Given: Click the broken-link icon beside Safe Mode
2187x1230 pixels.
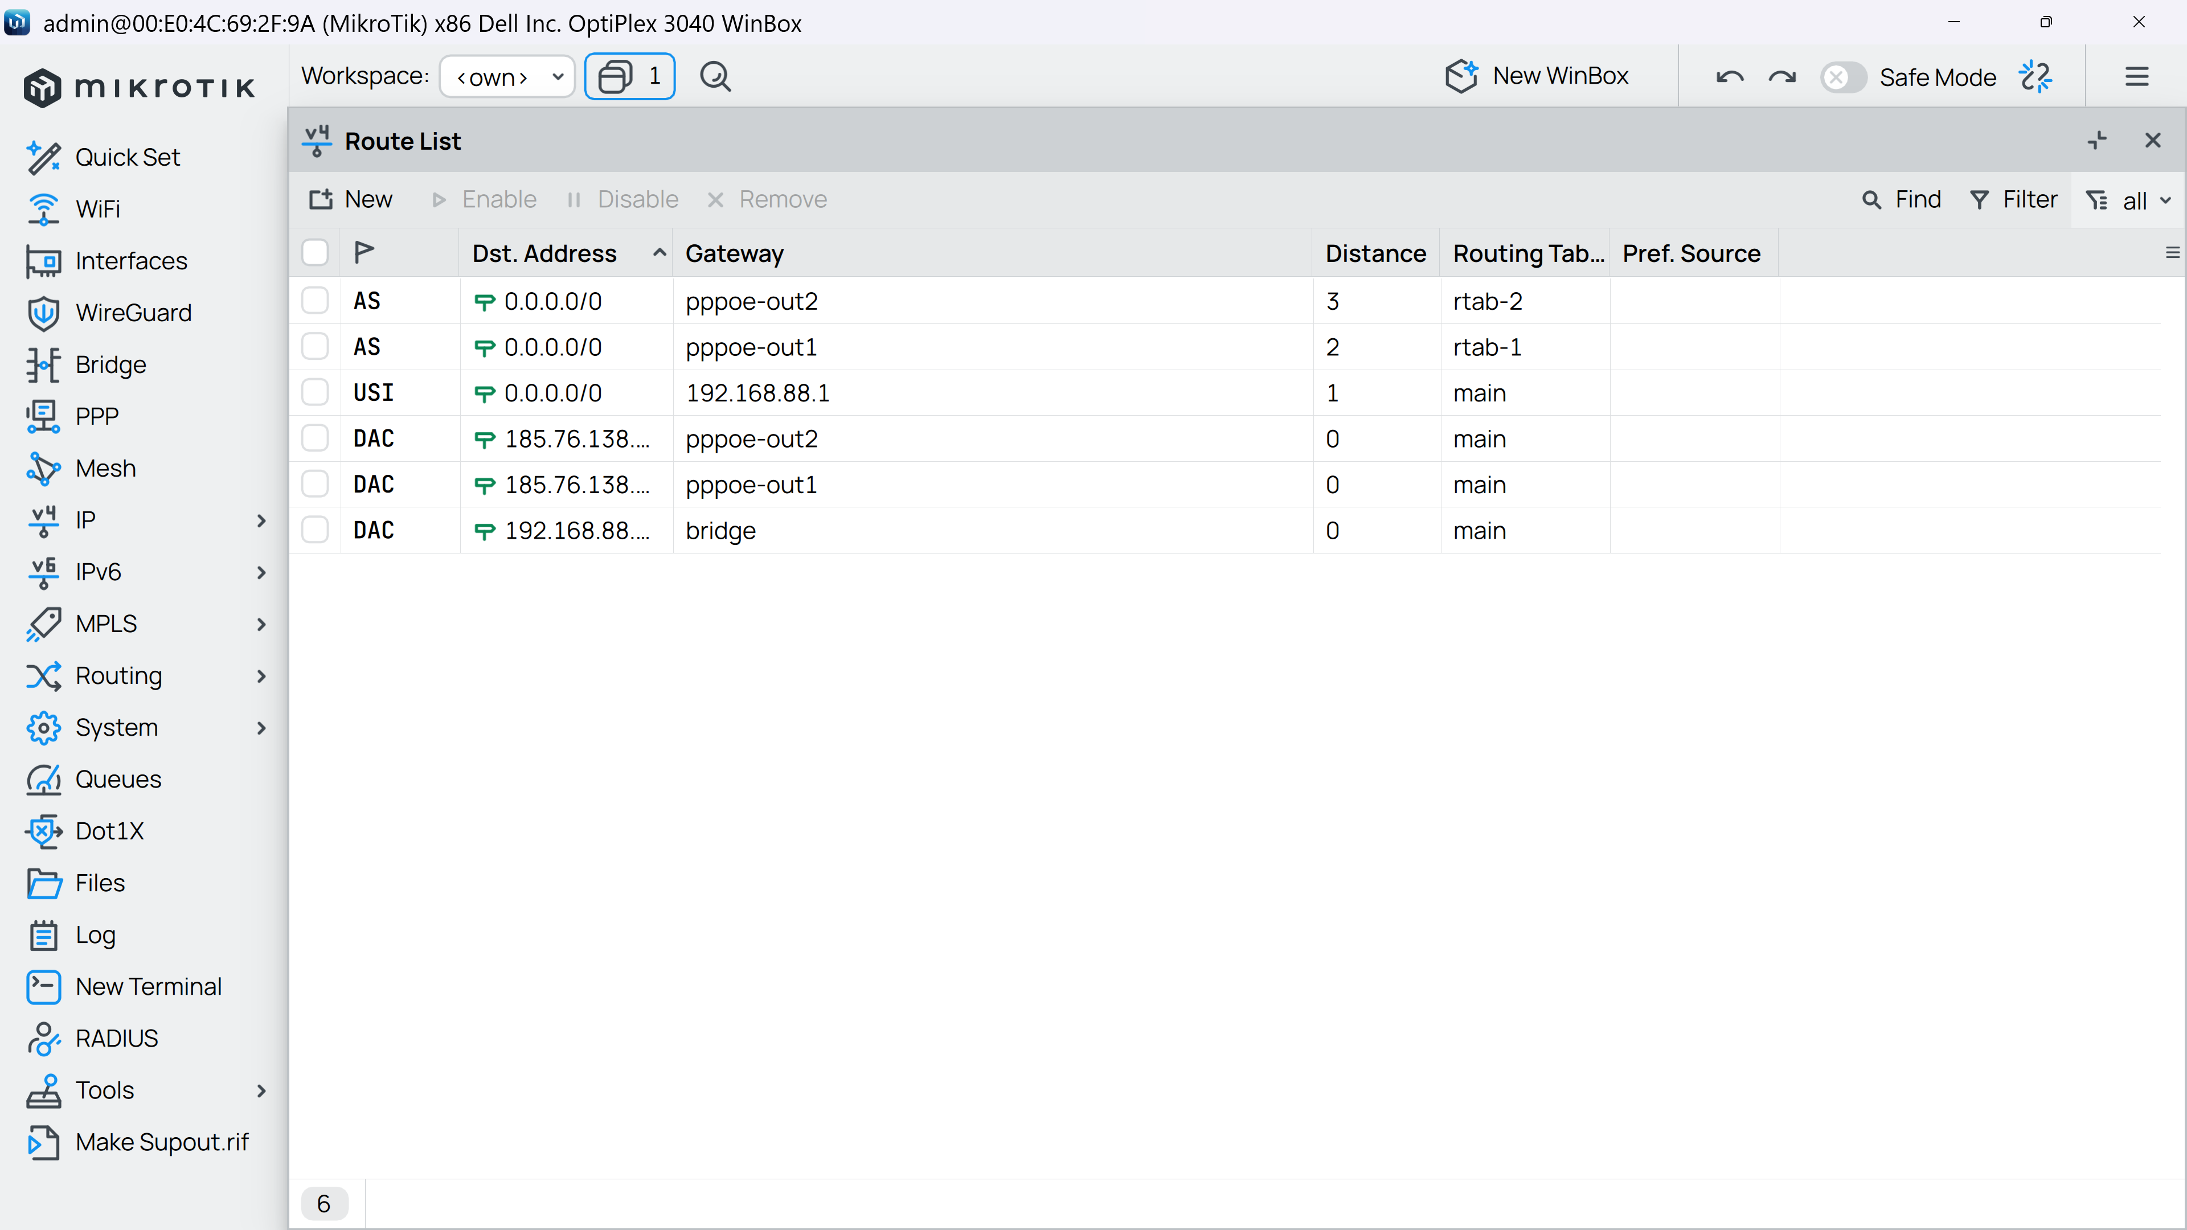Looking at the screenshot, I should [x=2036, y=76].
